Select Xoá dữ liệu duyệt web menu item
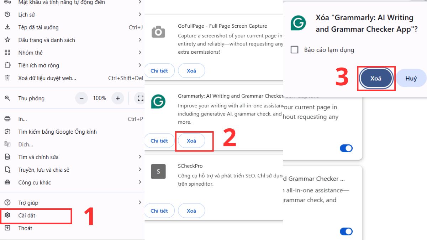Screen dimensions: 427x240 point(72,78)
